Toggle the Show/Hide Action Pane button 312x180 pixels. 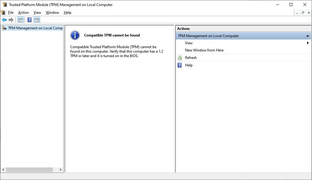(37, 20)
